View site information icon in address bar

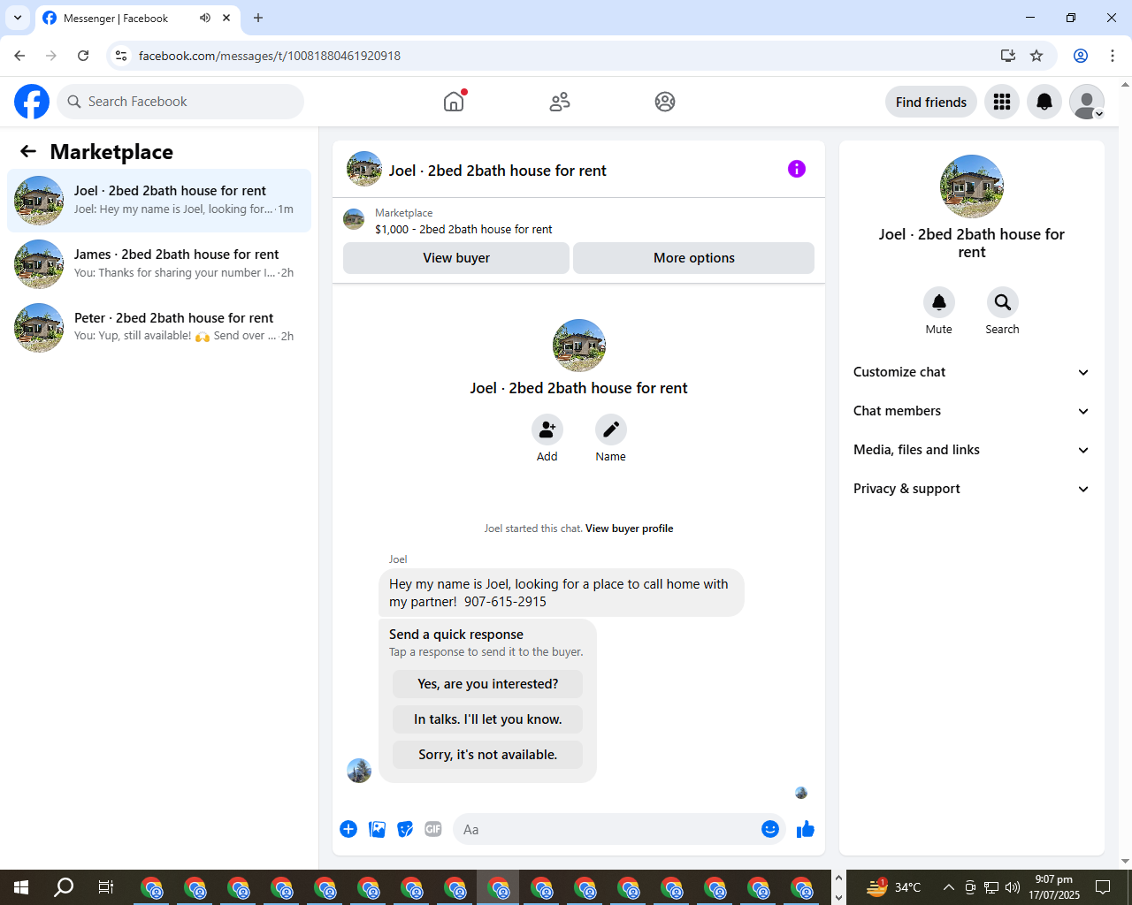(121, 56)
